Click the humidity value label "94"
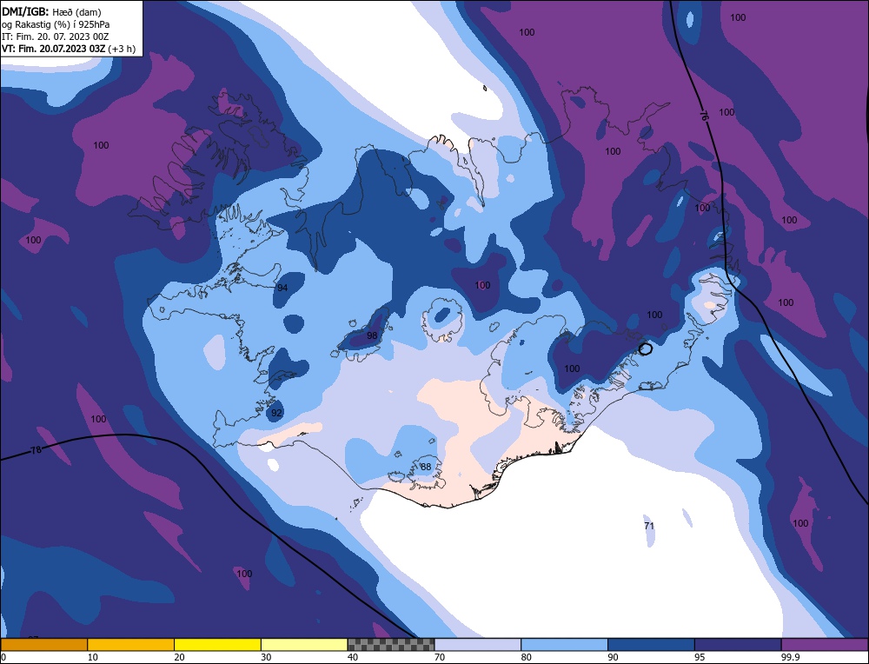Viewport: 869px width, 664px height. [282, 288]
